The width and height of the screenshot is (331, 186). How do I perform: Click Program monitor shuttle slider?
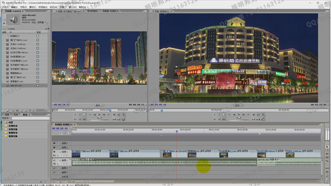239,118
